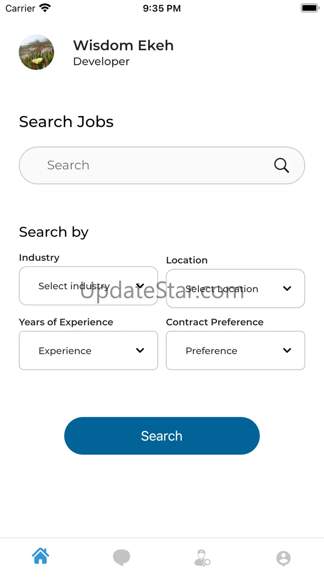Tap the Wisdom Ekeh name text
The height and width of the screenshot is (577, 324).
click(x=123, y=45)
